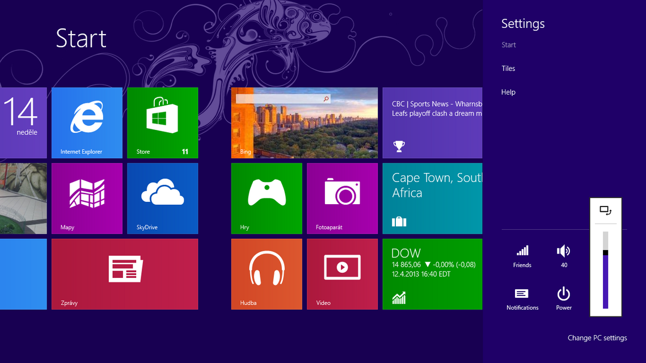Open the Zprávy news tile
Viewport: 646px width, 363px height.
[125, 273]
